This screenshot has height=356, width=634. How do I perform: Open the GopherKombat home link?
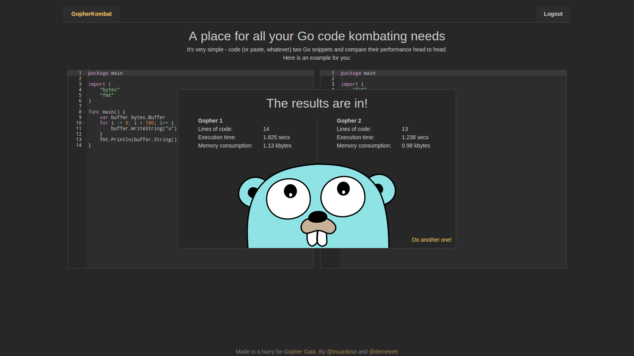pyautogui.click(x=92, y=14)
